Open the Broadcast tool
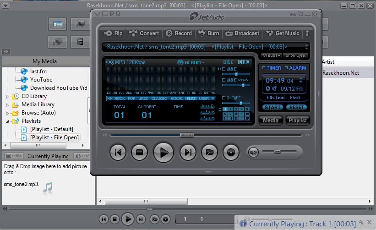Screen dimensions: 376x230 click(242, 33)
